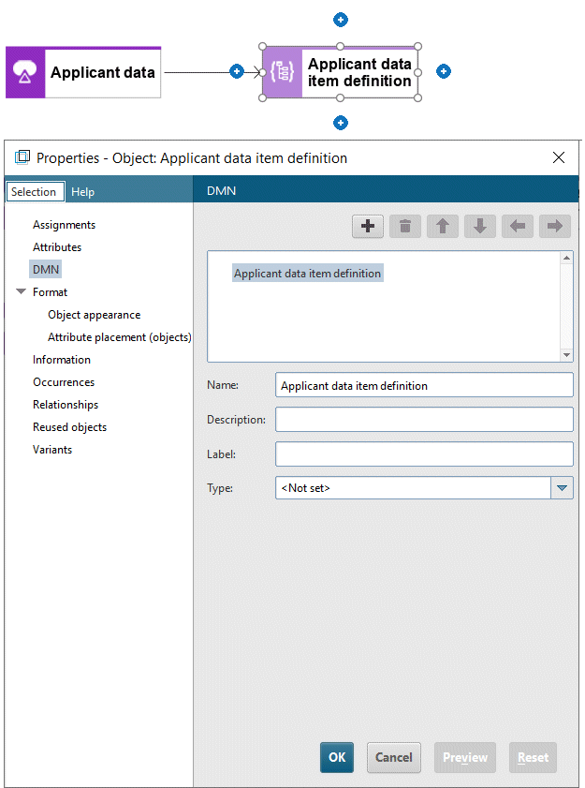This screenshot has height=788, width=585.
Task: Click the move down arrow button
Action: point(480,226)
